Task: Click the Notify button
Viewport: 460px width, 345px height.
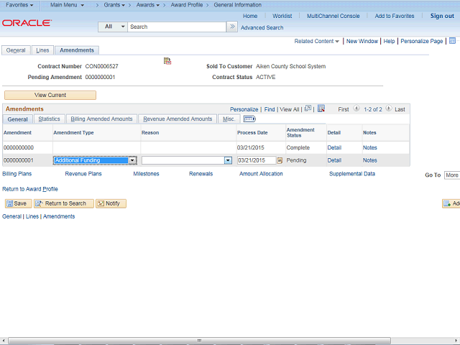Action: (x=111, y=203)
